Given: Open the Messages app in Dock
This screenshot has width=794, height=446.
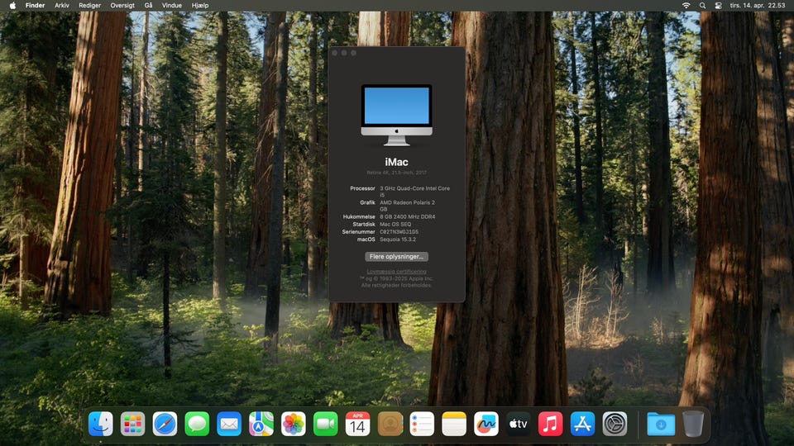Looking at the screenshot, I should [x=197, y=424].
